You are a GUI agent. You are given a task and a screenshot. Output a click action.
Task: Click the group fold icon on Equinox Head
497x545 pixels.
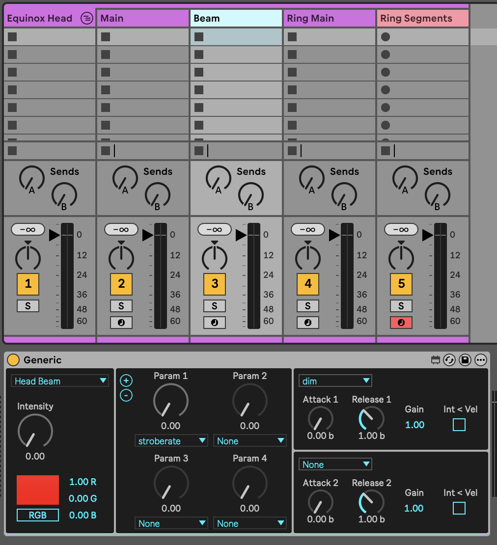[86, 19]
